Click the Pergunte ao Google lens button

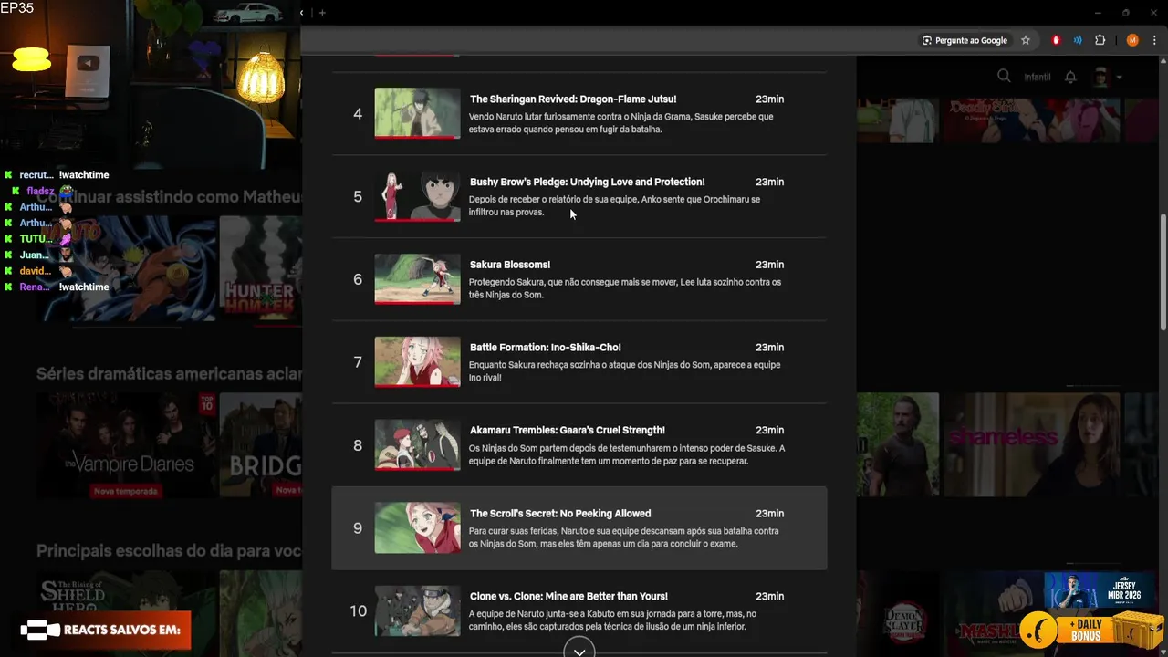tap(965, 40)
